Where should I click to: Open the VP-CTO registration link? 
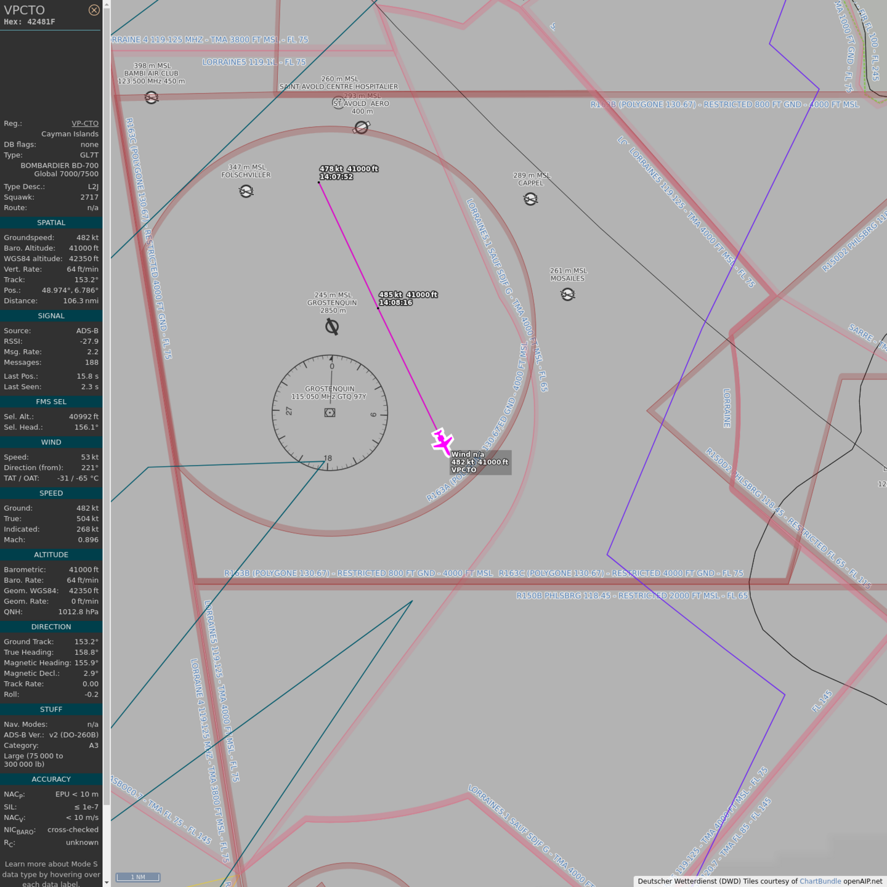tap(85, 123)
